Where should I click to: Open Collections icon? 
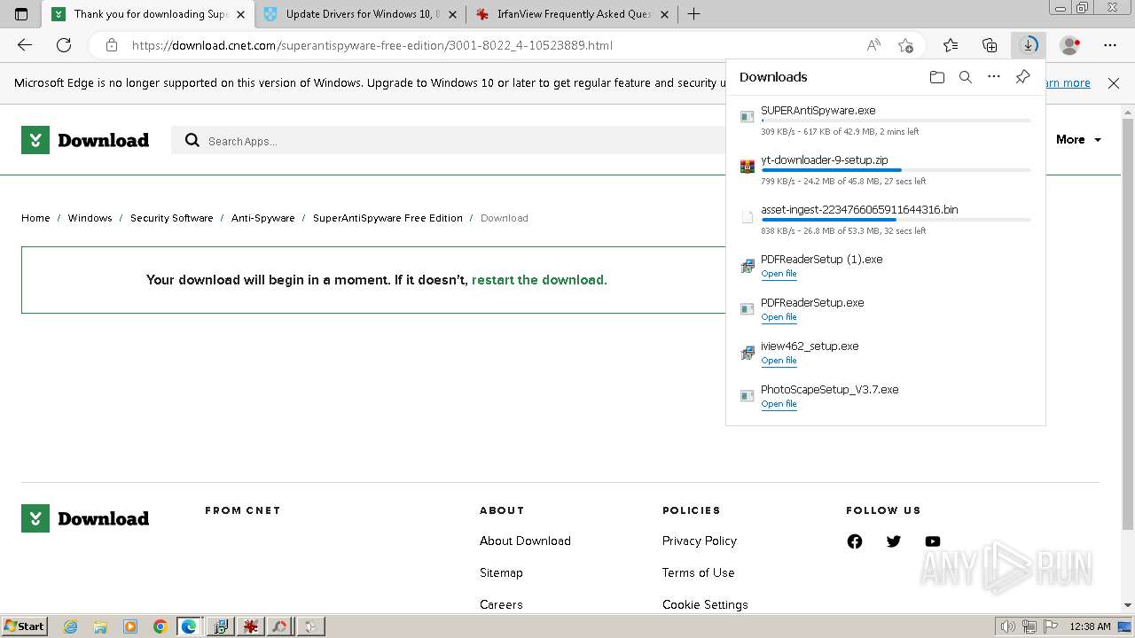coord(990,45)
